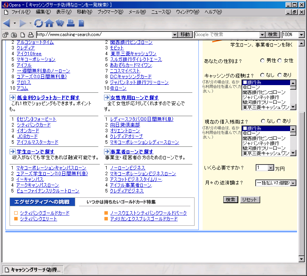Screen dimensions: 307x276
Task: Open the 100% zoom dropdown
Action: click(302, 35)
